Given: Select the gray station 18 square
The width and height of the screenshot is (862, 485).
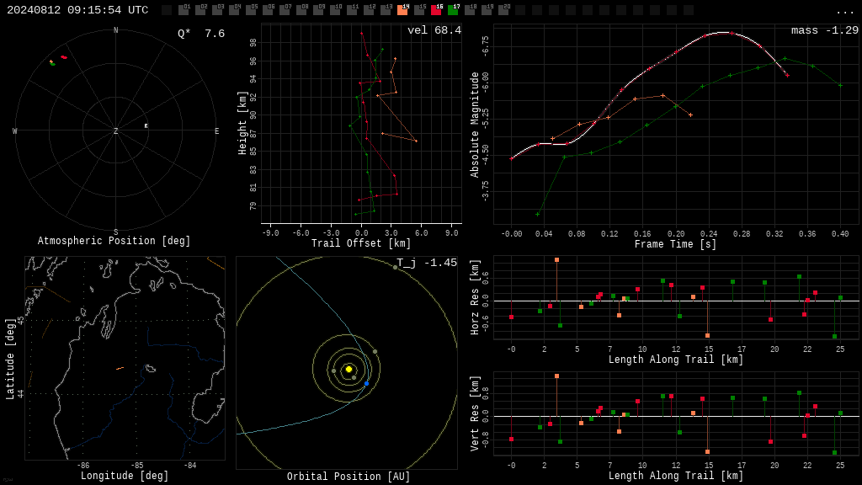Looking at the screenshot, I should point(470,9).
